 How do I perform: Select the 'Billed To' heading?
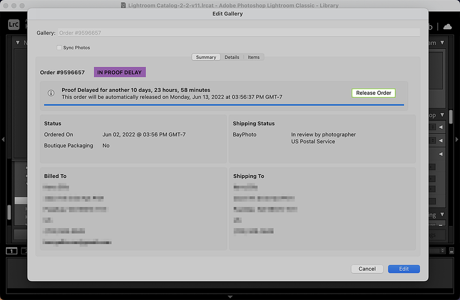click(55, 176)
